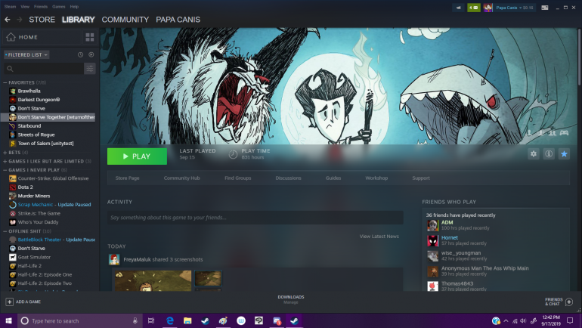
Task: Go back with the left arrow
Action: coord(8,20)
